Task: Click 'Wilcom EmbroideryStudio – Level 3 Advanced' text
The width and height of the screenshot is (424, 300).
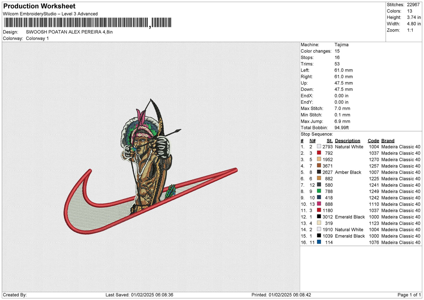Action: click(51, 14)
